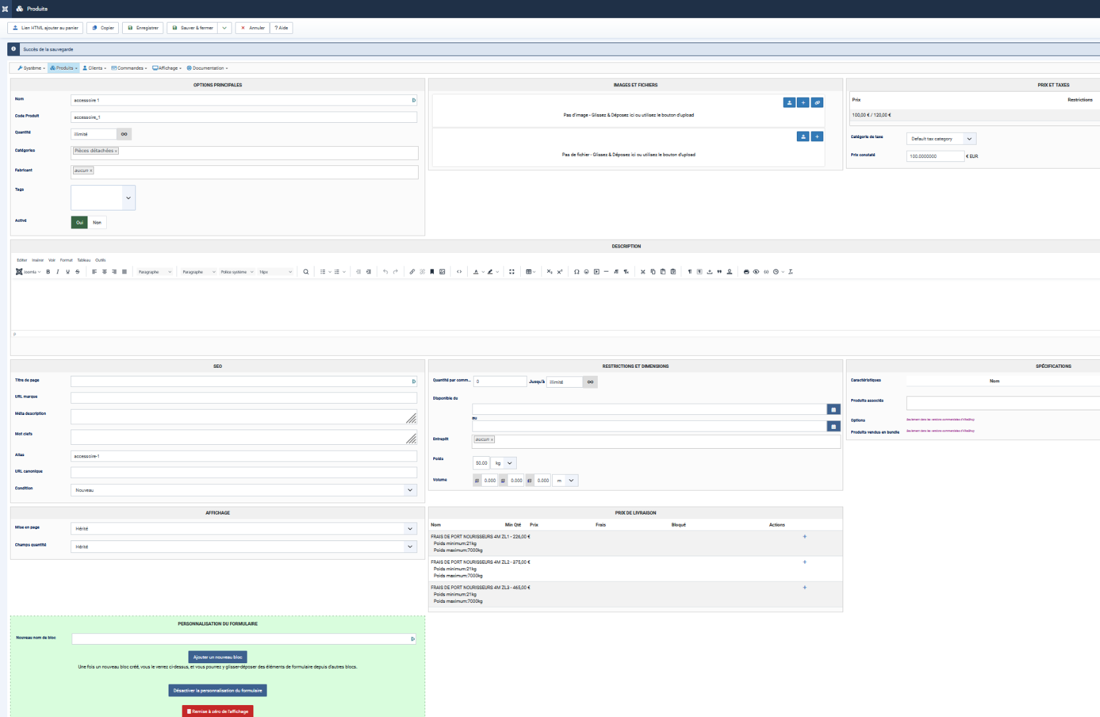
Task: Open the Commandes menu
Action: pos(129,68)
